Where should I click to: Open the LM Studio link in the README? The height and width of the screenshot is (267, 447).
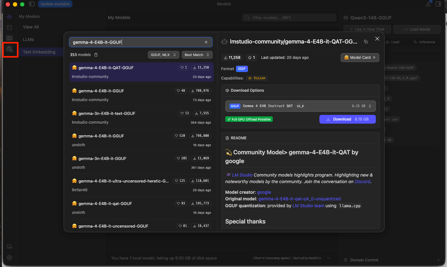(x=242, y=175)
